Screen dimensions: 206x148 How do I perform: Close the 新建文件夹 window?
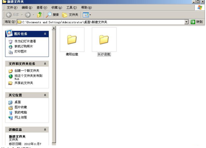click(x=203, y=2)
